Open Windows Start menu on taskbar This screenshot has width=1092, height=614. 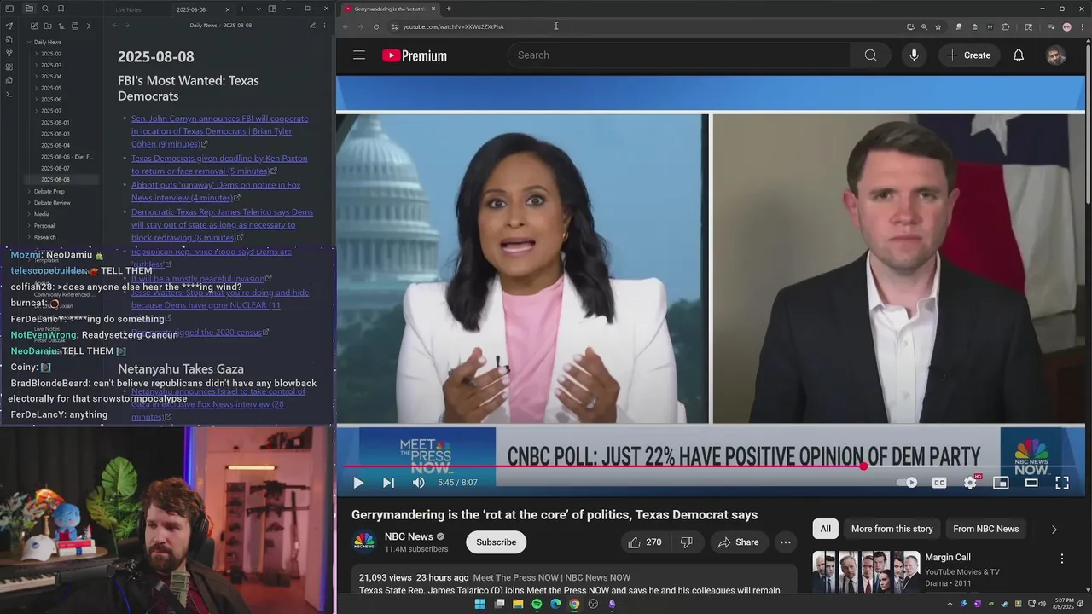point(479,604)
